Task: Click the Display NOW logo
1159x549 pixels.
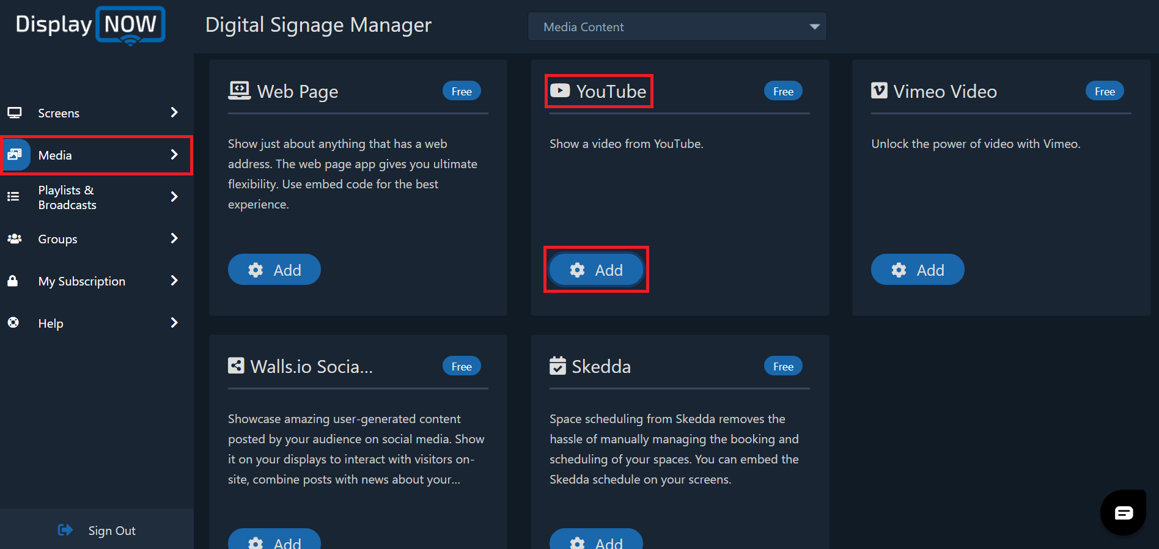Action: pyautogui.click(x=90, y=26)
